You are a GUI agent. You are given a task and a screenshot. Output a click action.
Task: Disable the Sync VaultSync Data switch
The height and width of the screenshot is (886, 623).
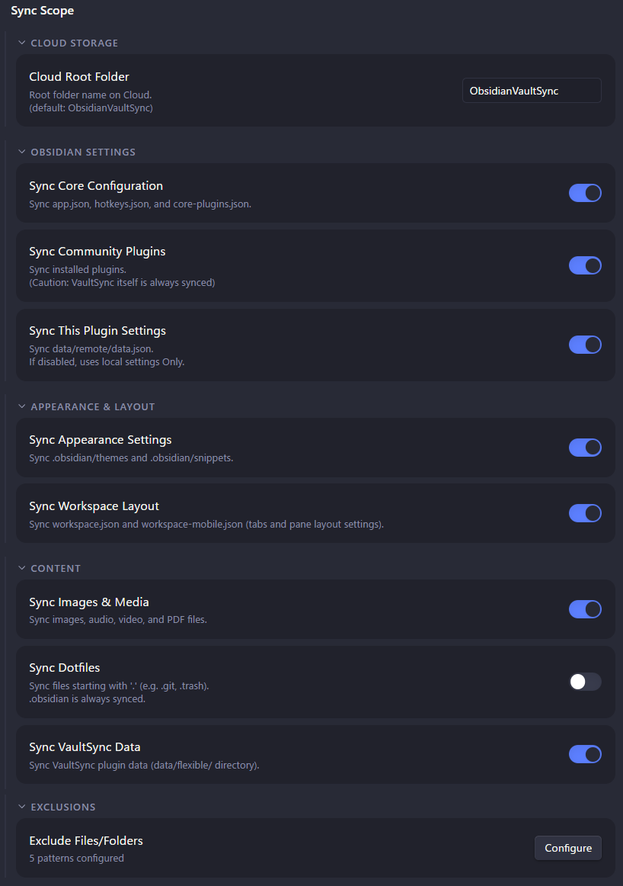[x=585, y=754]
